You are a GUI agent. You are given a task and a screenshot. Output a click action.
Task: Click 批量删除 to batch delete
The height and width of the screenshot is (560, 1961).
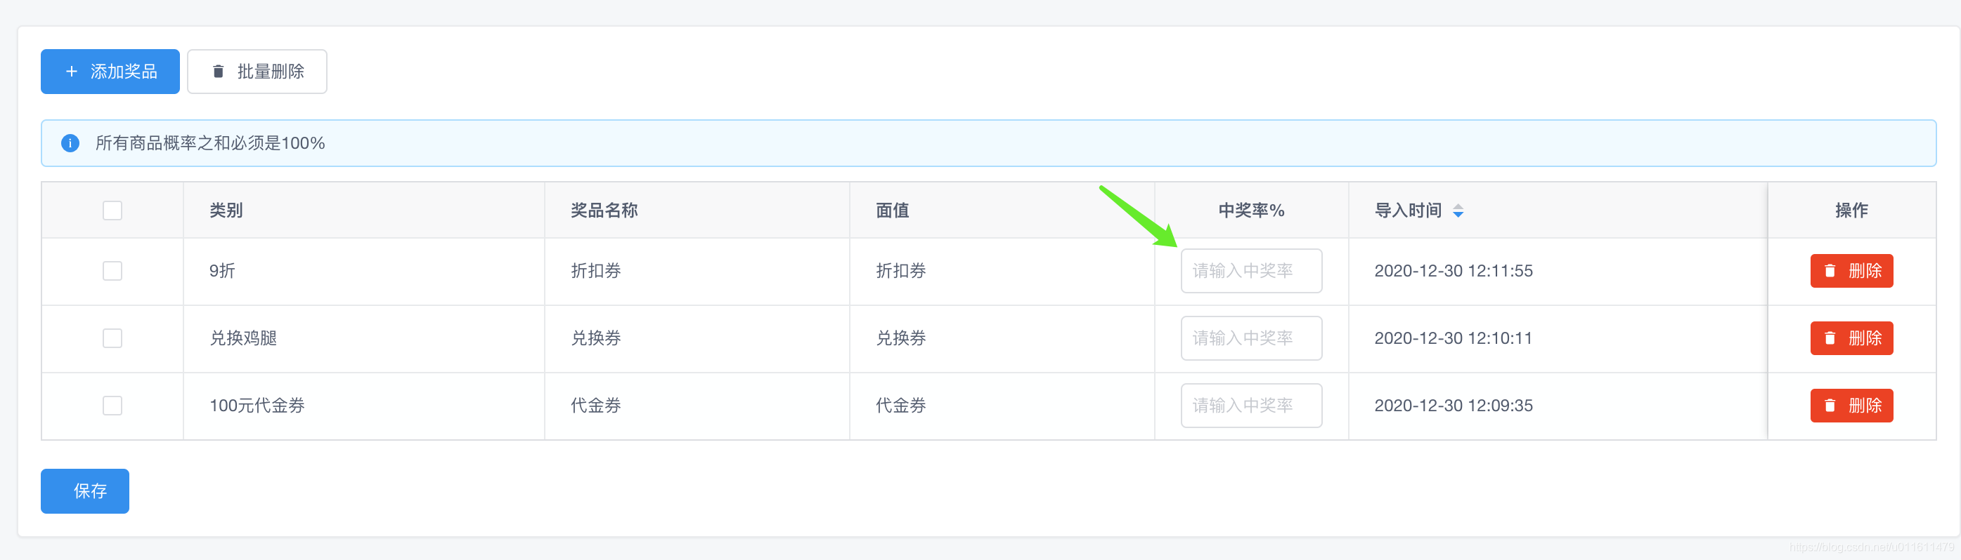pos(257,72)
